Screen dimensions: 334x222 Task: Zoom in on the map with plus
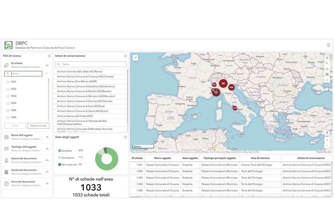tap(327, 140)
